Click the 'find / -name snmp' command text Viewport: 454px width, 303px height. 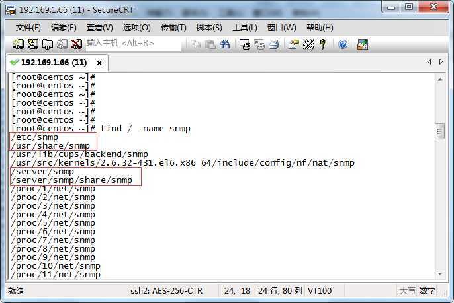pyautogui.click(x=146, y=129)
